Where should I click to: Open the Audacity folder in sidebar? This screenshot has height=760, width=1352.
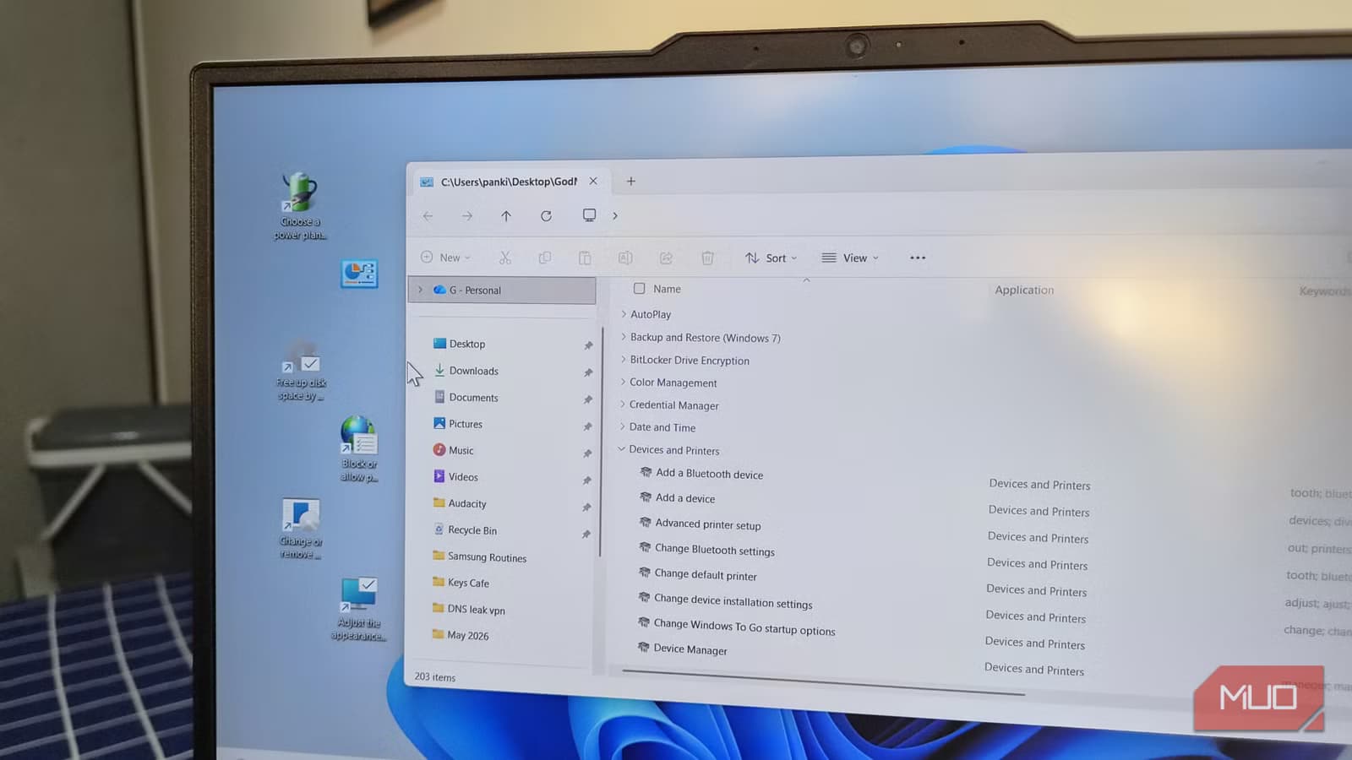click(x=466, y=503)
